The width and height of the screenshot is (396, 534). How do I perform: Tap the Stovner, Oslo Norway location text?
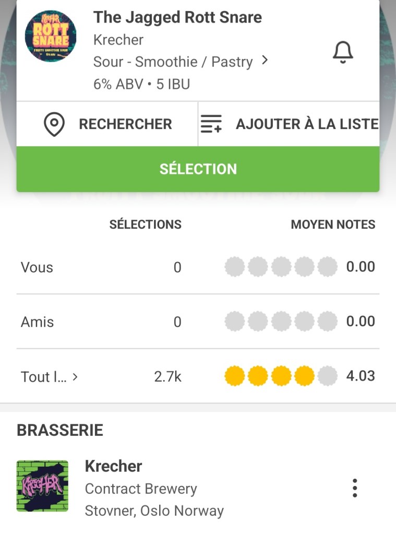154,510
